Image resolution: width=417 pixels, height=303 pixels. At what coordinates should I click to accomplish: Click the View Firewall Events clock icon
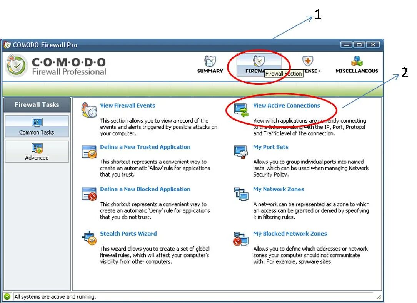click(x=89, y=110)
